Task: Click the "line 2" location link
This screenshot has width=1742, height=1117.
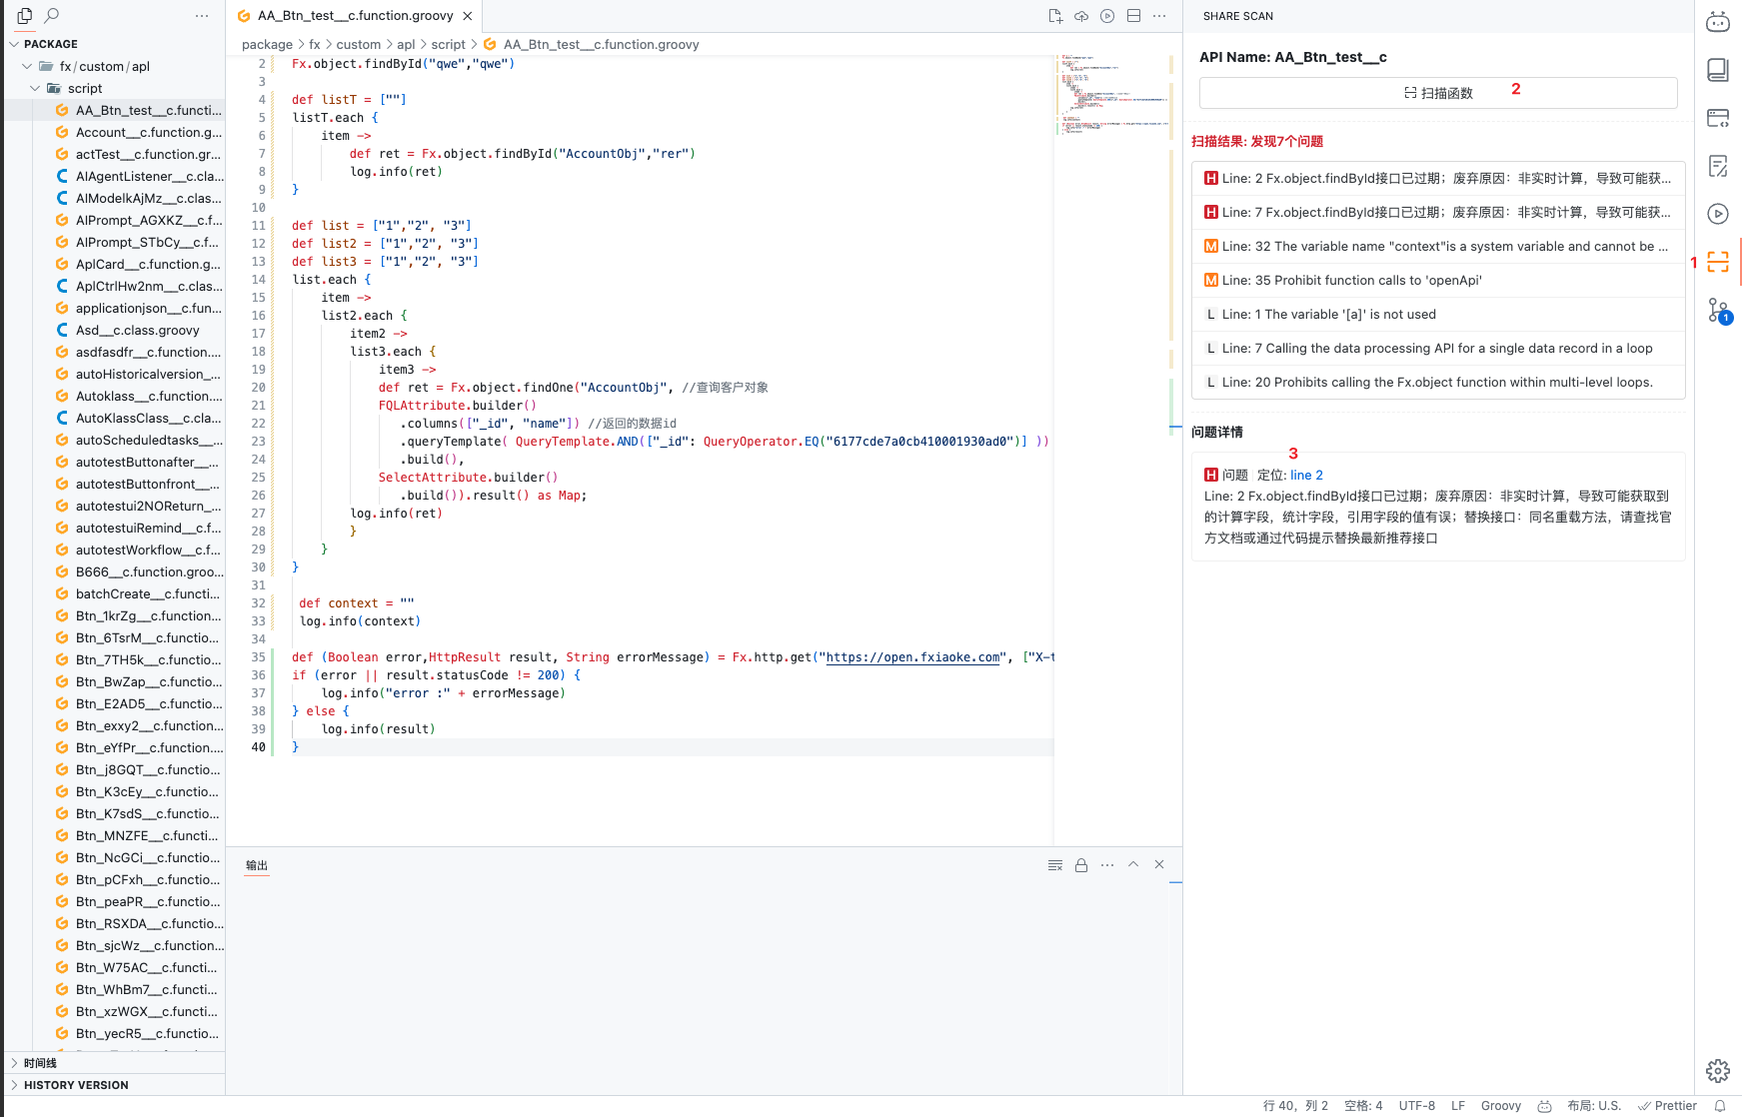Action: 1306,475
